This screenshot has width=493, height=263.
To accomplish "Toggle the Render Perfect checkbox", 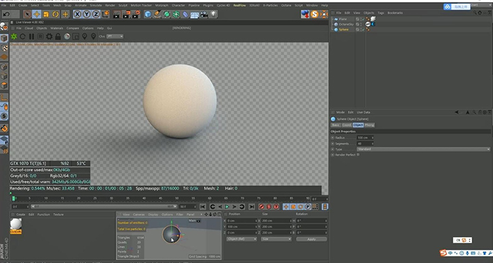I will pyautogui.click(x=358, y=154).
